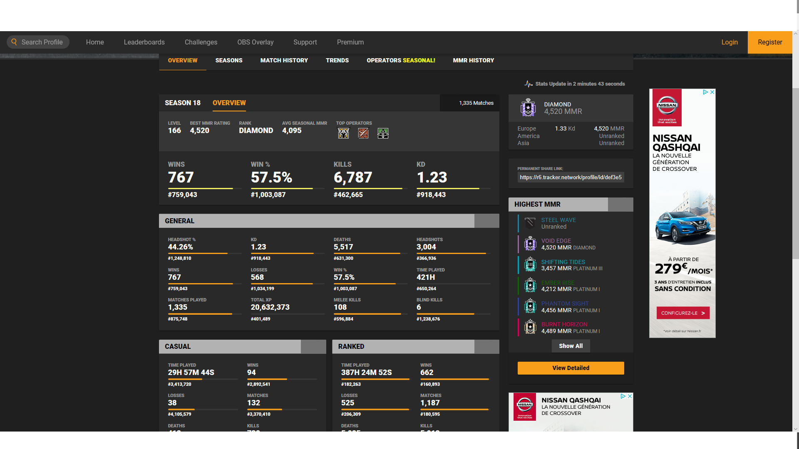Click the Ember Rise rank badge
Viewport: 799px width, 449px height.
tap(530, 286)
